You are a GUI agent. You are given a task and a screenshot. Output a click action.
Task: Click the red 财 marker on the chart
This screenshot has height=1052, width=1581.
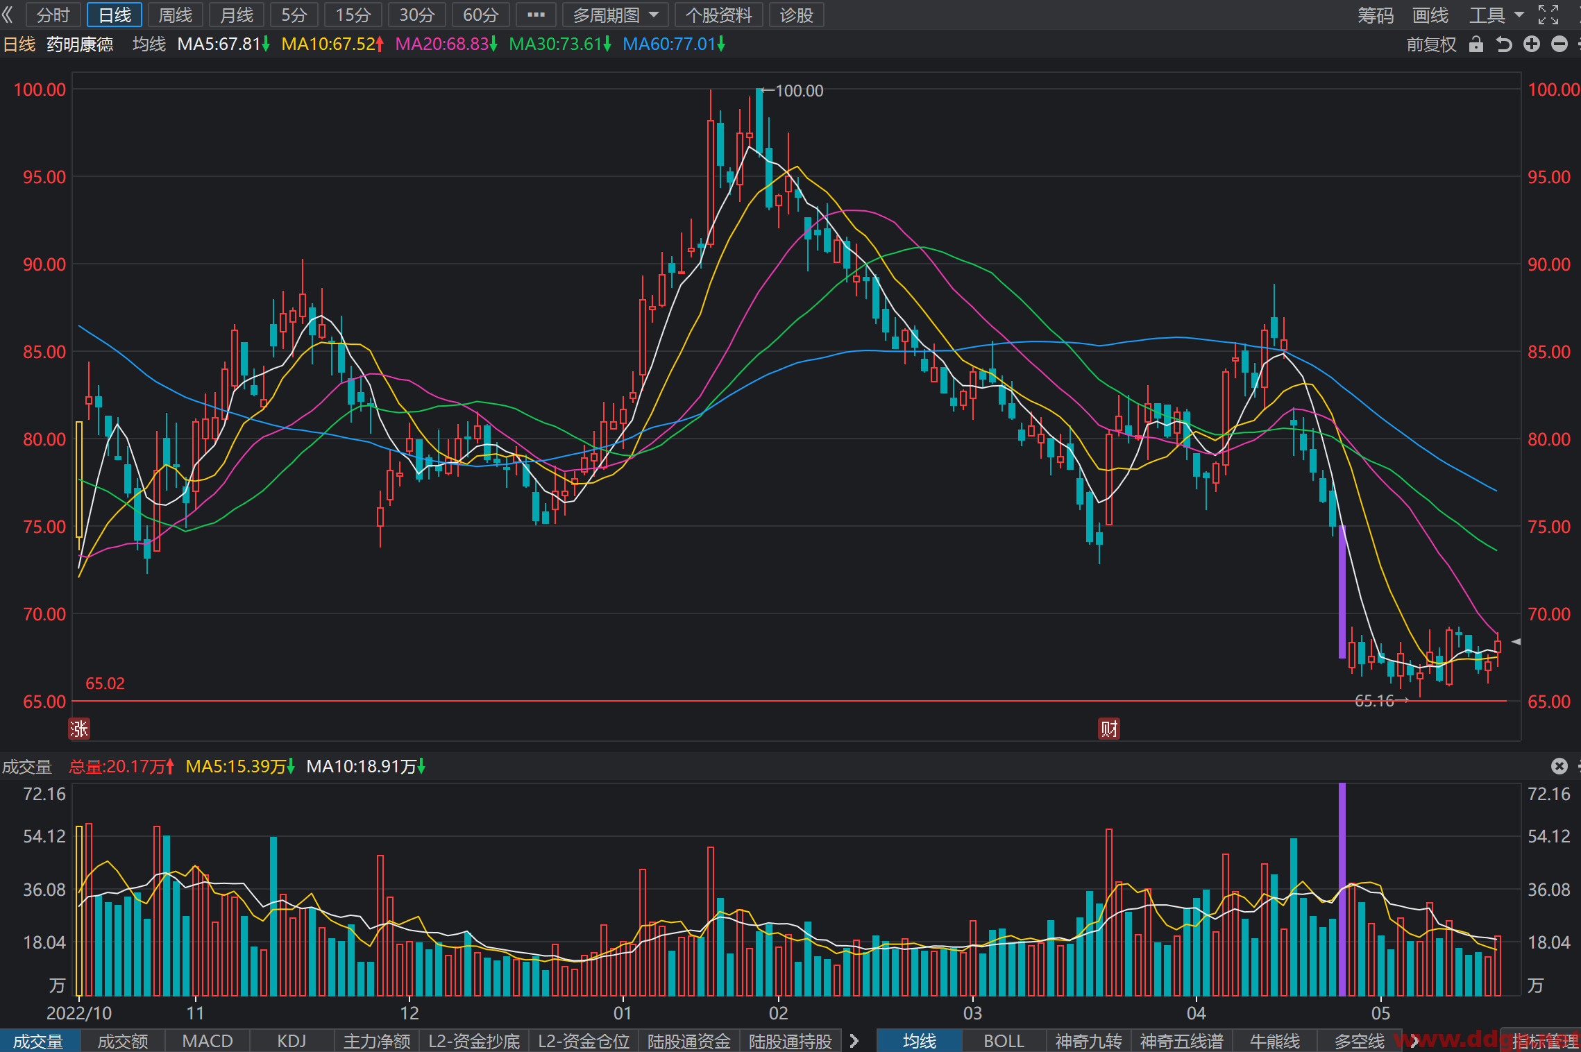[1109, 729]
